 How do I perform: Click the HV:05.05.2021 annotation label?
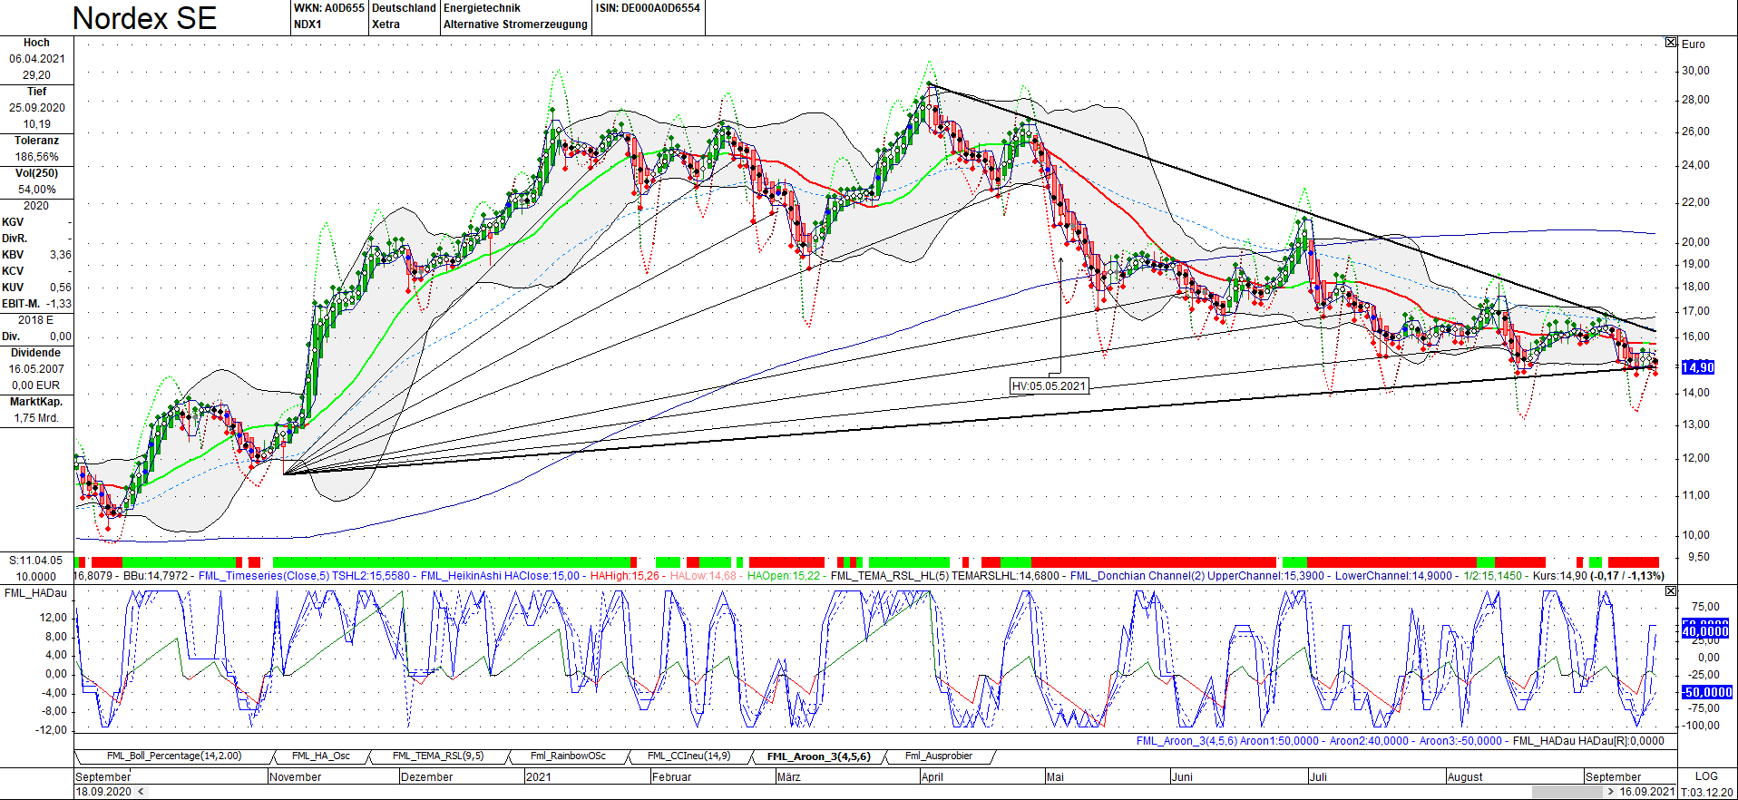1049,386
